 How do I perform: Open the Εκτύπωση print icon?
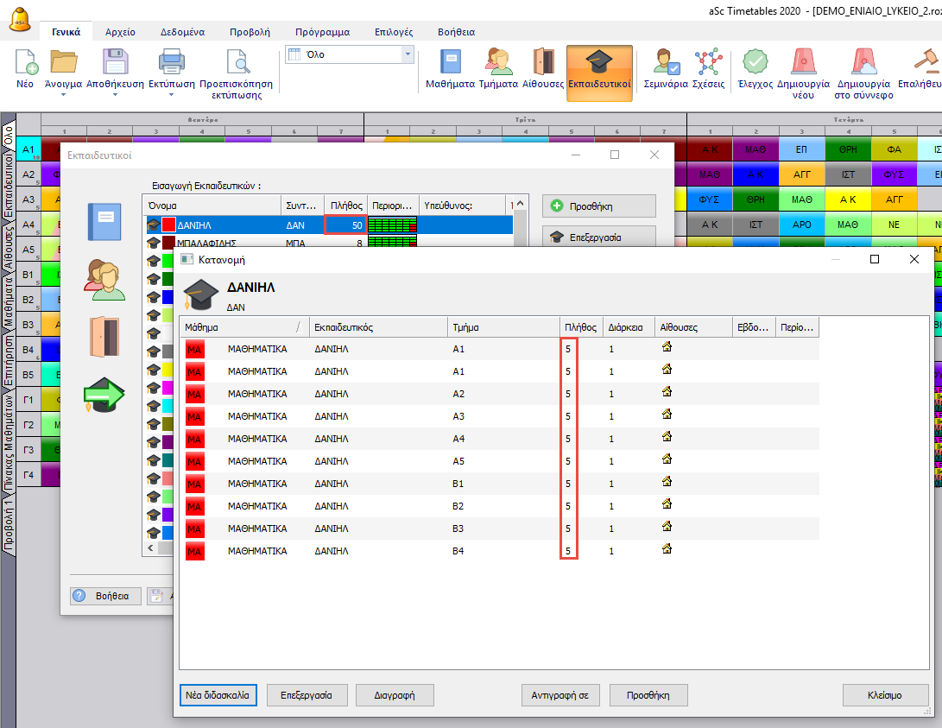(172, 62)
